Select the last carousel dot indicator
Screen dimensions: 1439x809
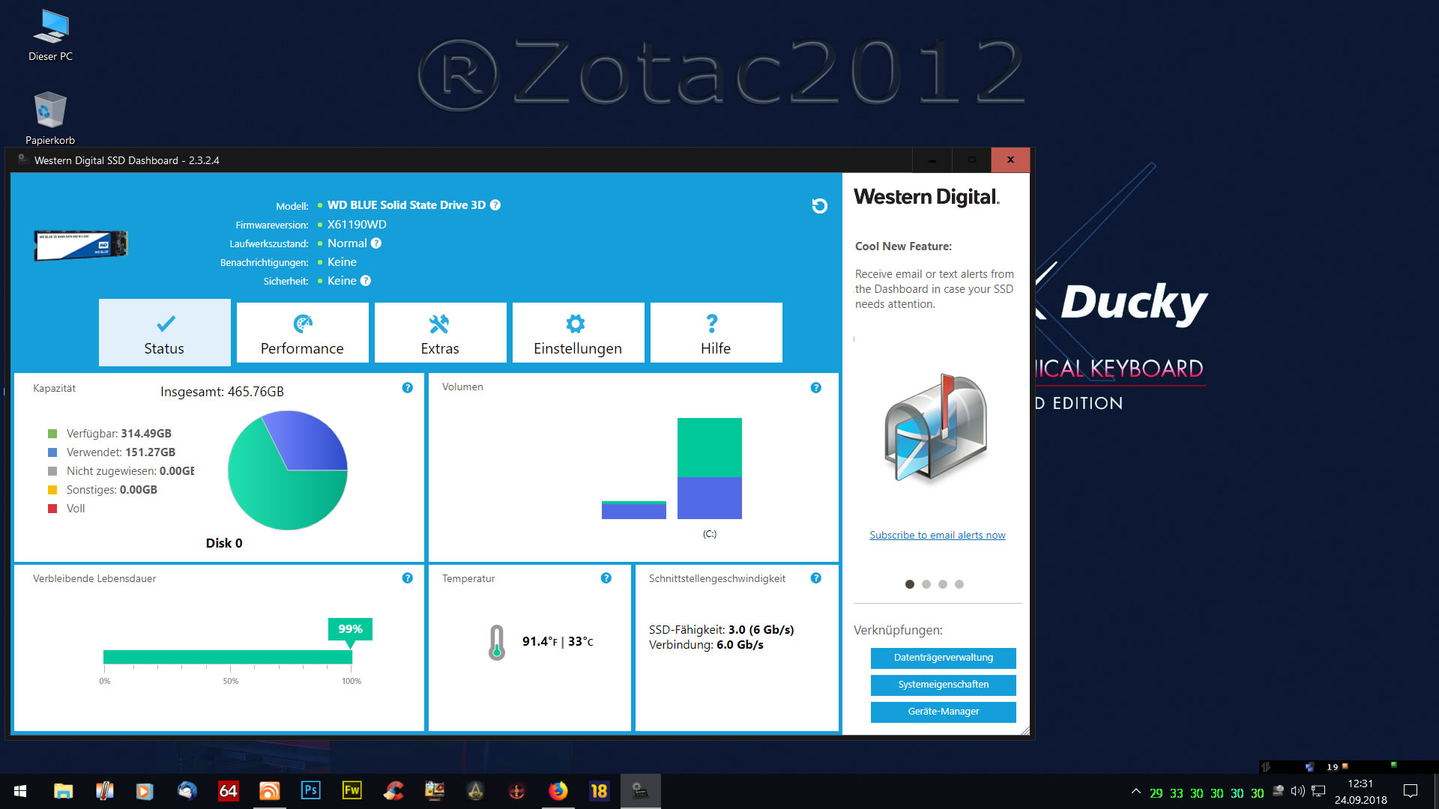(959, 584)
